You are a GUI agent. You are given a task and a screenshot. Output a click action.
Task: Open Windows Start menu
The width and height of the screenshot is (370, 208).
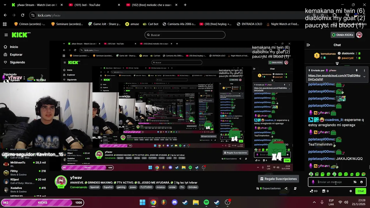click(143, 202)
